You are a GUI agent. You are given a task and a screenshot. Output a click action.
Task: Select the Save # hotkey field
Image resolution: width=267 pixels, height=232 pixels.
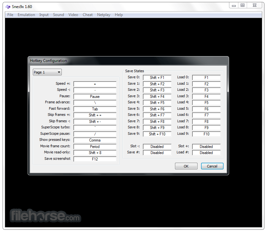tap(157, 153)
